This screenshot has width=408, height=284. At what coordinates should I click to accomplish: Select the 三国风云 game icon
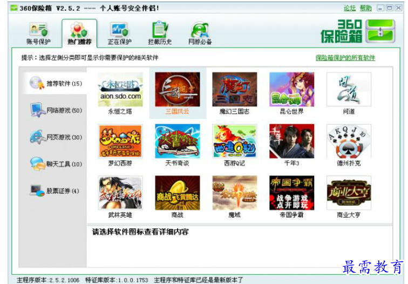pos(178,89)
